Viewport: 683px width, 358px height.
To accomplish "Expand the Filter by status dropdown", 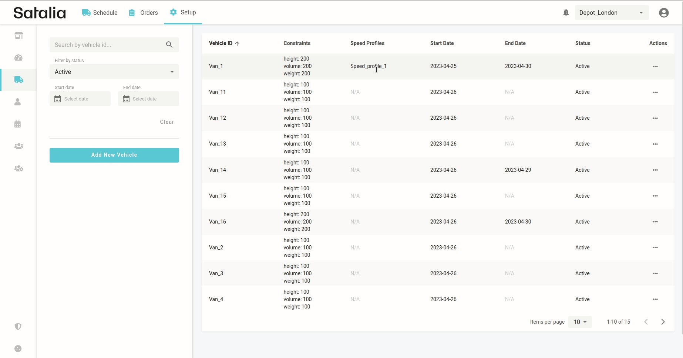I will coord(114,72).
